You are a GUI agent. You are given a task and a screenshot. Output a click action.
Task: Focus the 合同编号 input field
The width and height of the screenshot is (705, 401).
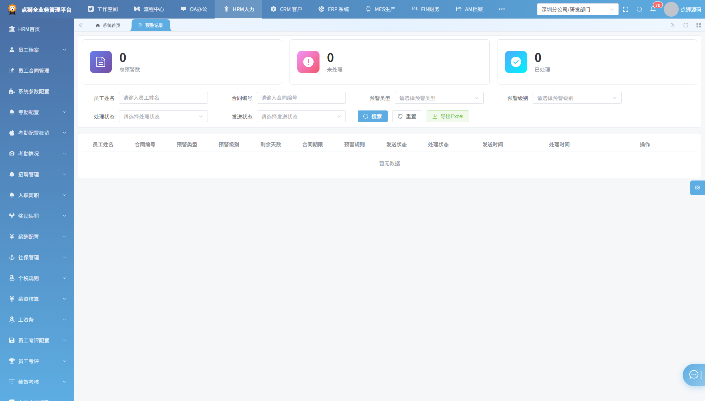(301, 98)
